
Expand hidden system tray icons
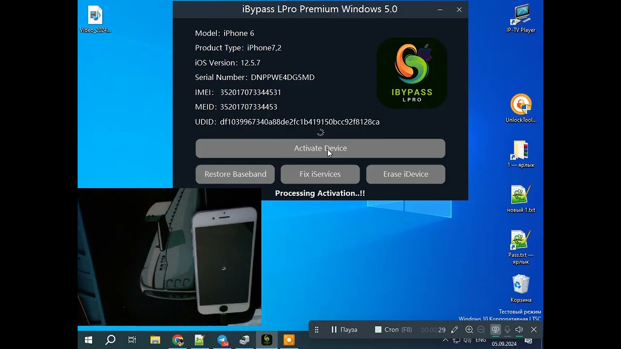tap(445, 341)
